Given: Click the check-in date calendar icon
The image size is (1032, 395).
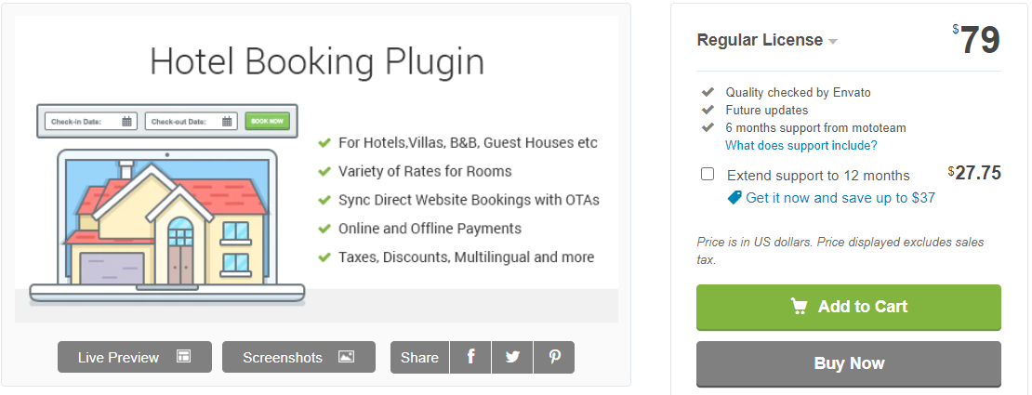Looking at the screenshot, I should pyautogui.click(x=127, y=121).
